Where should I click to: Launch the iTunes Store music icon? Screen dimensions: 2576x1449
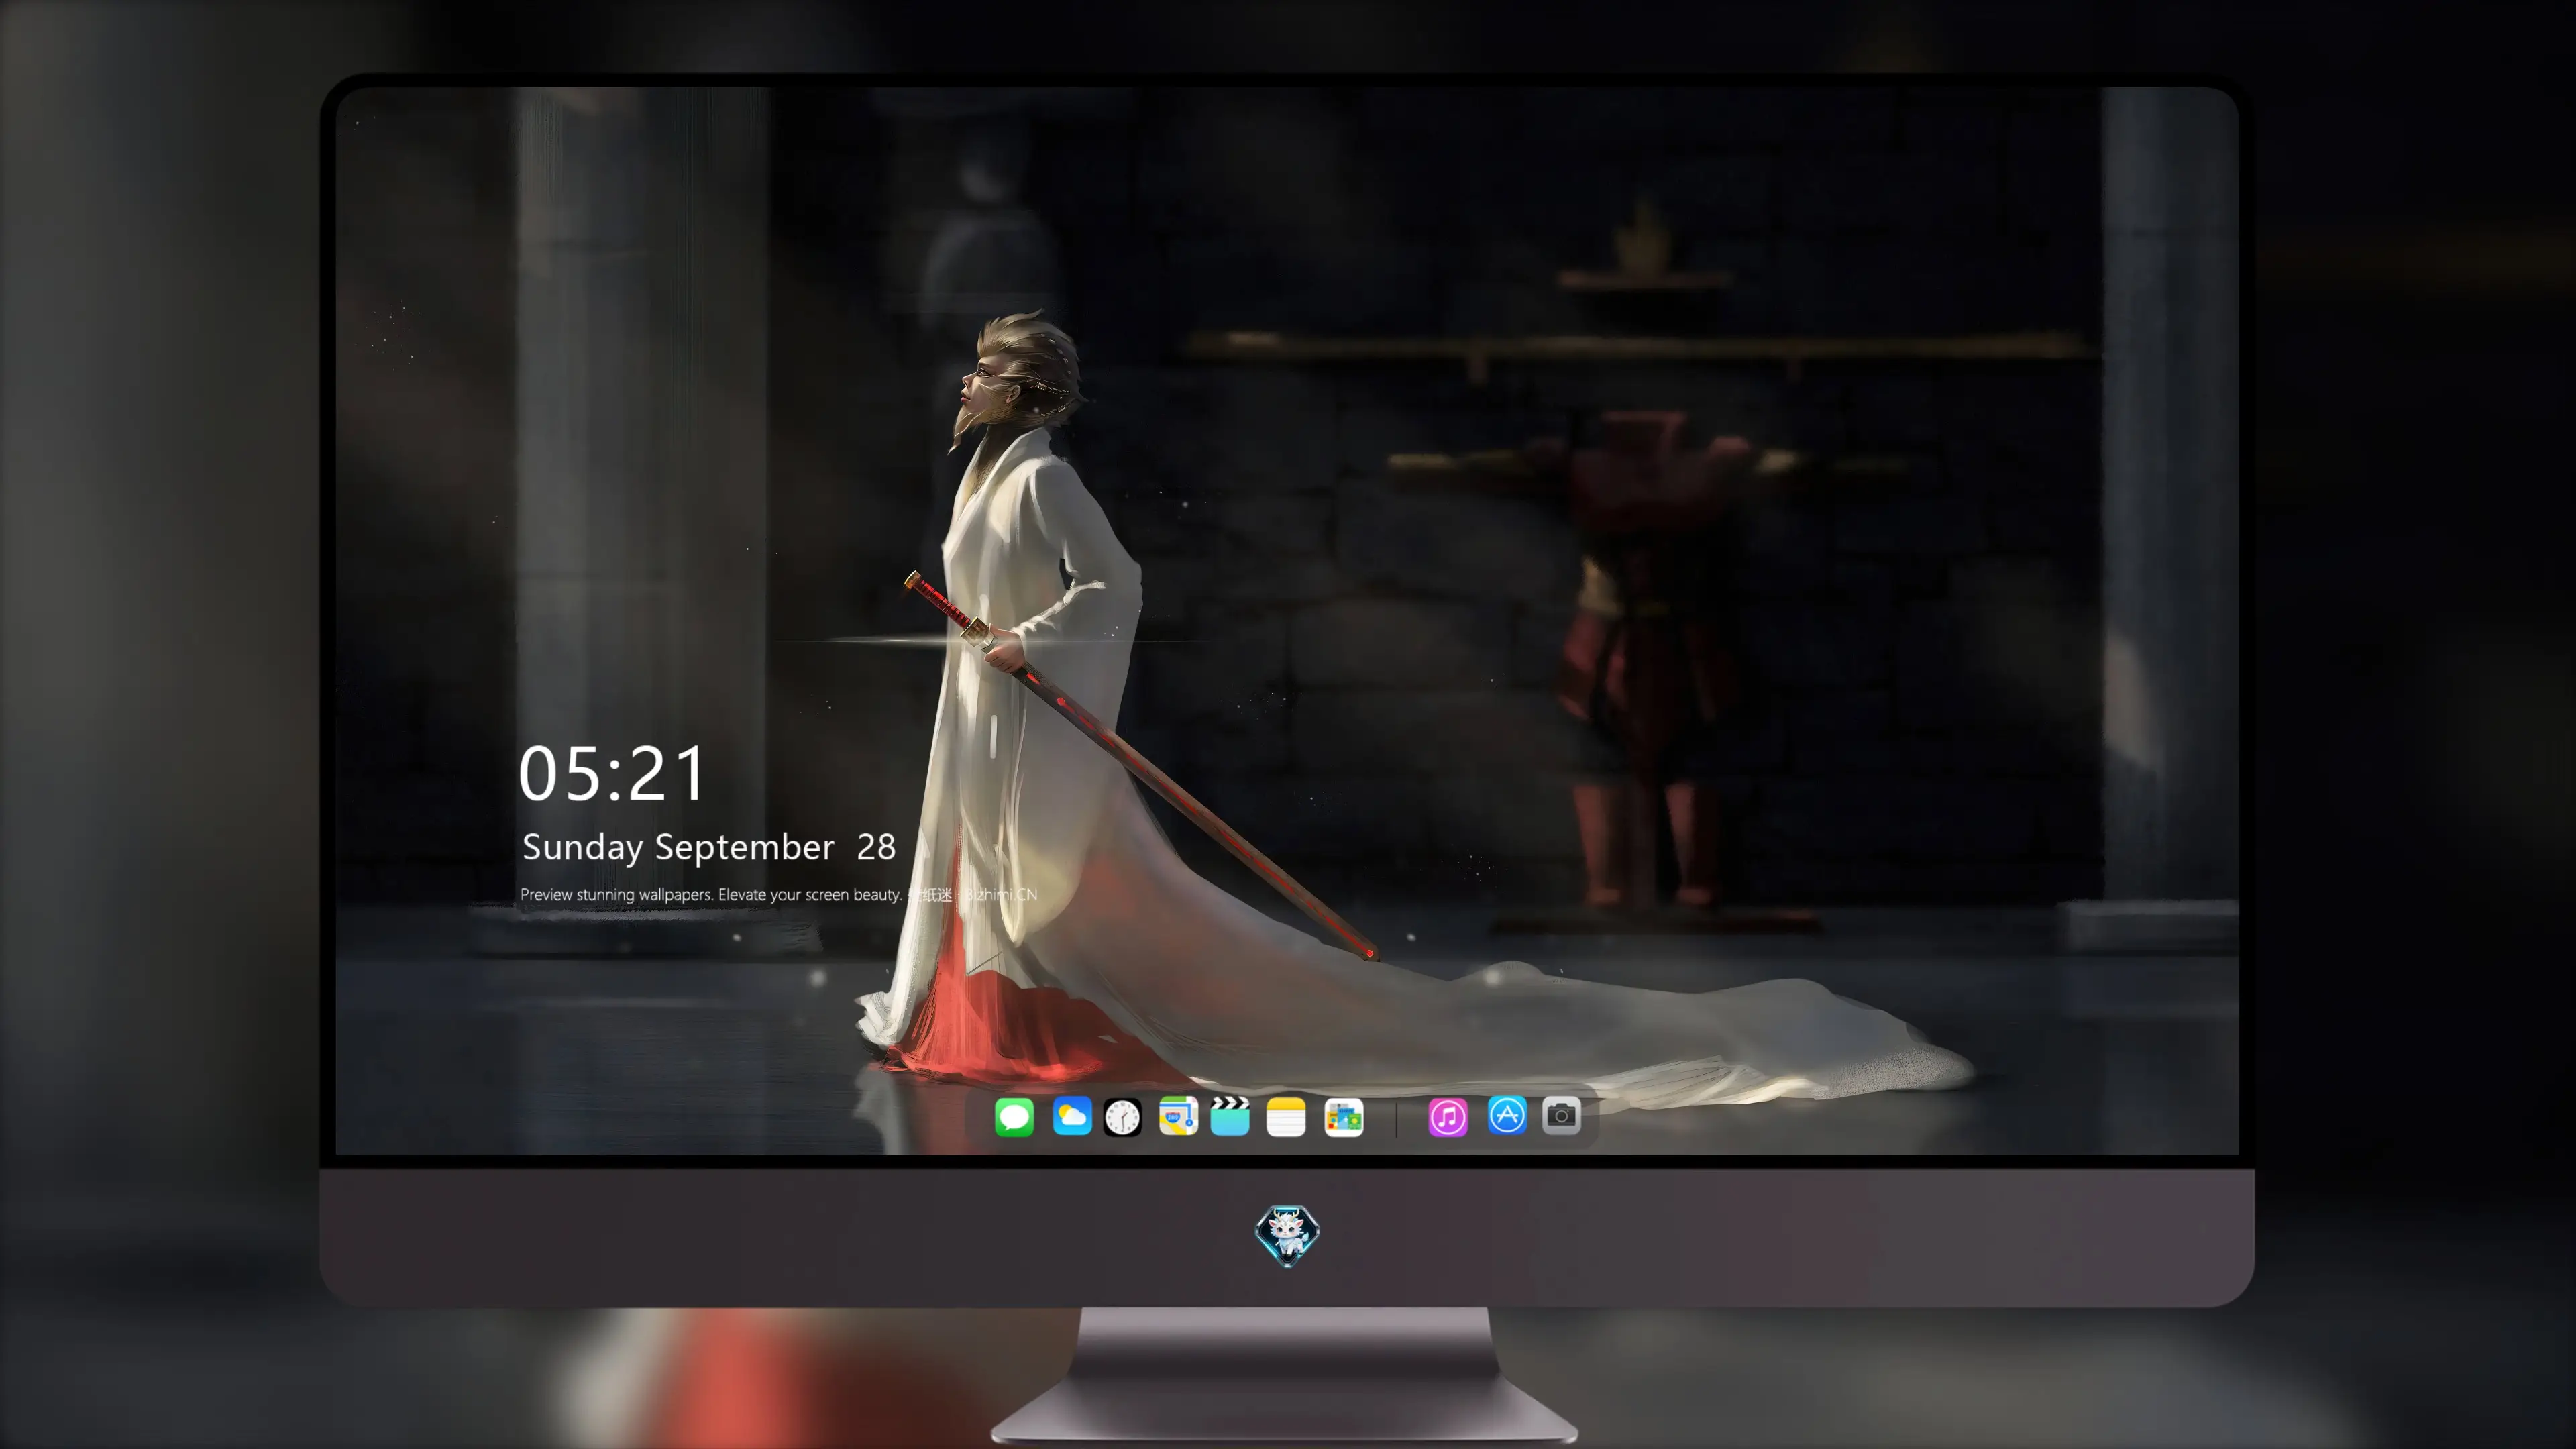[x=1448, y=1117]
